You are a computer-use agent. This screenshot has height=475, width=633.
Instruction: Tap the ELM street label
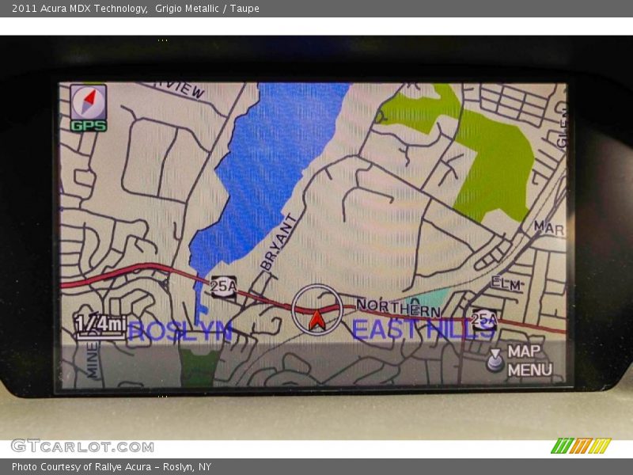[506, 283]
